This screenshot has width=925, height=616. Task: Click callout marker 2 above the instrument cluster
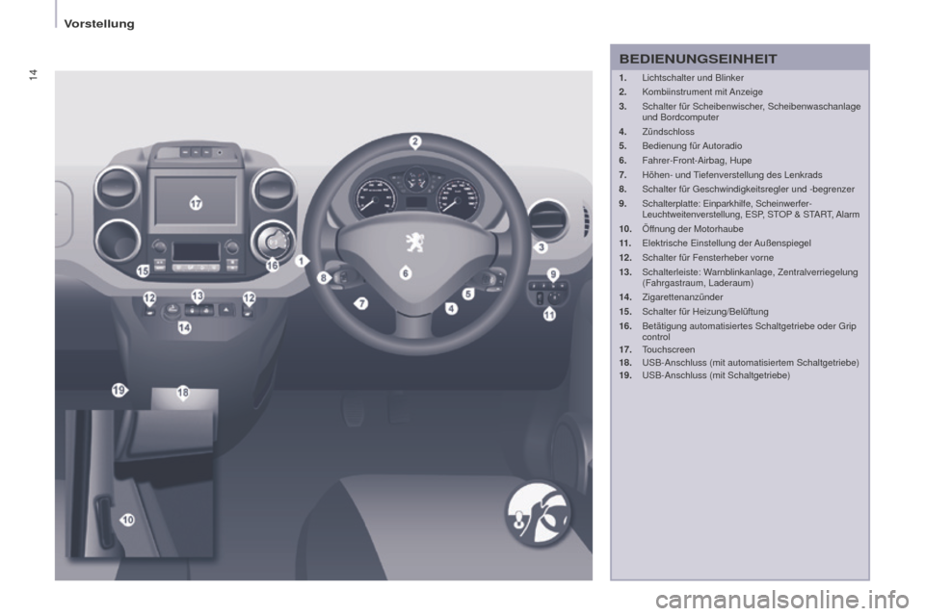[x=415, y=141]
